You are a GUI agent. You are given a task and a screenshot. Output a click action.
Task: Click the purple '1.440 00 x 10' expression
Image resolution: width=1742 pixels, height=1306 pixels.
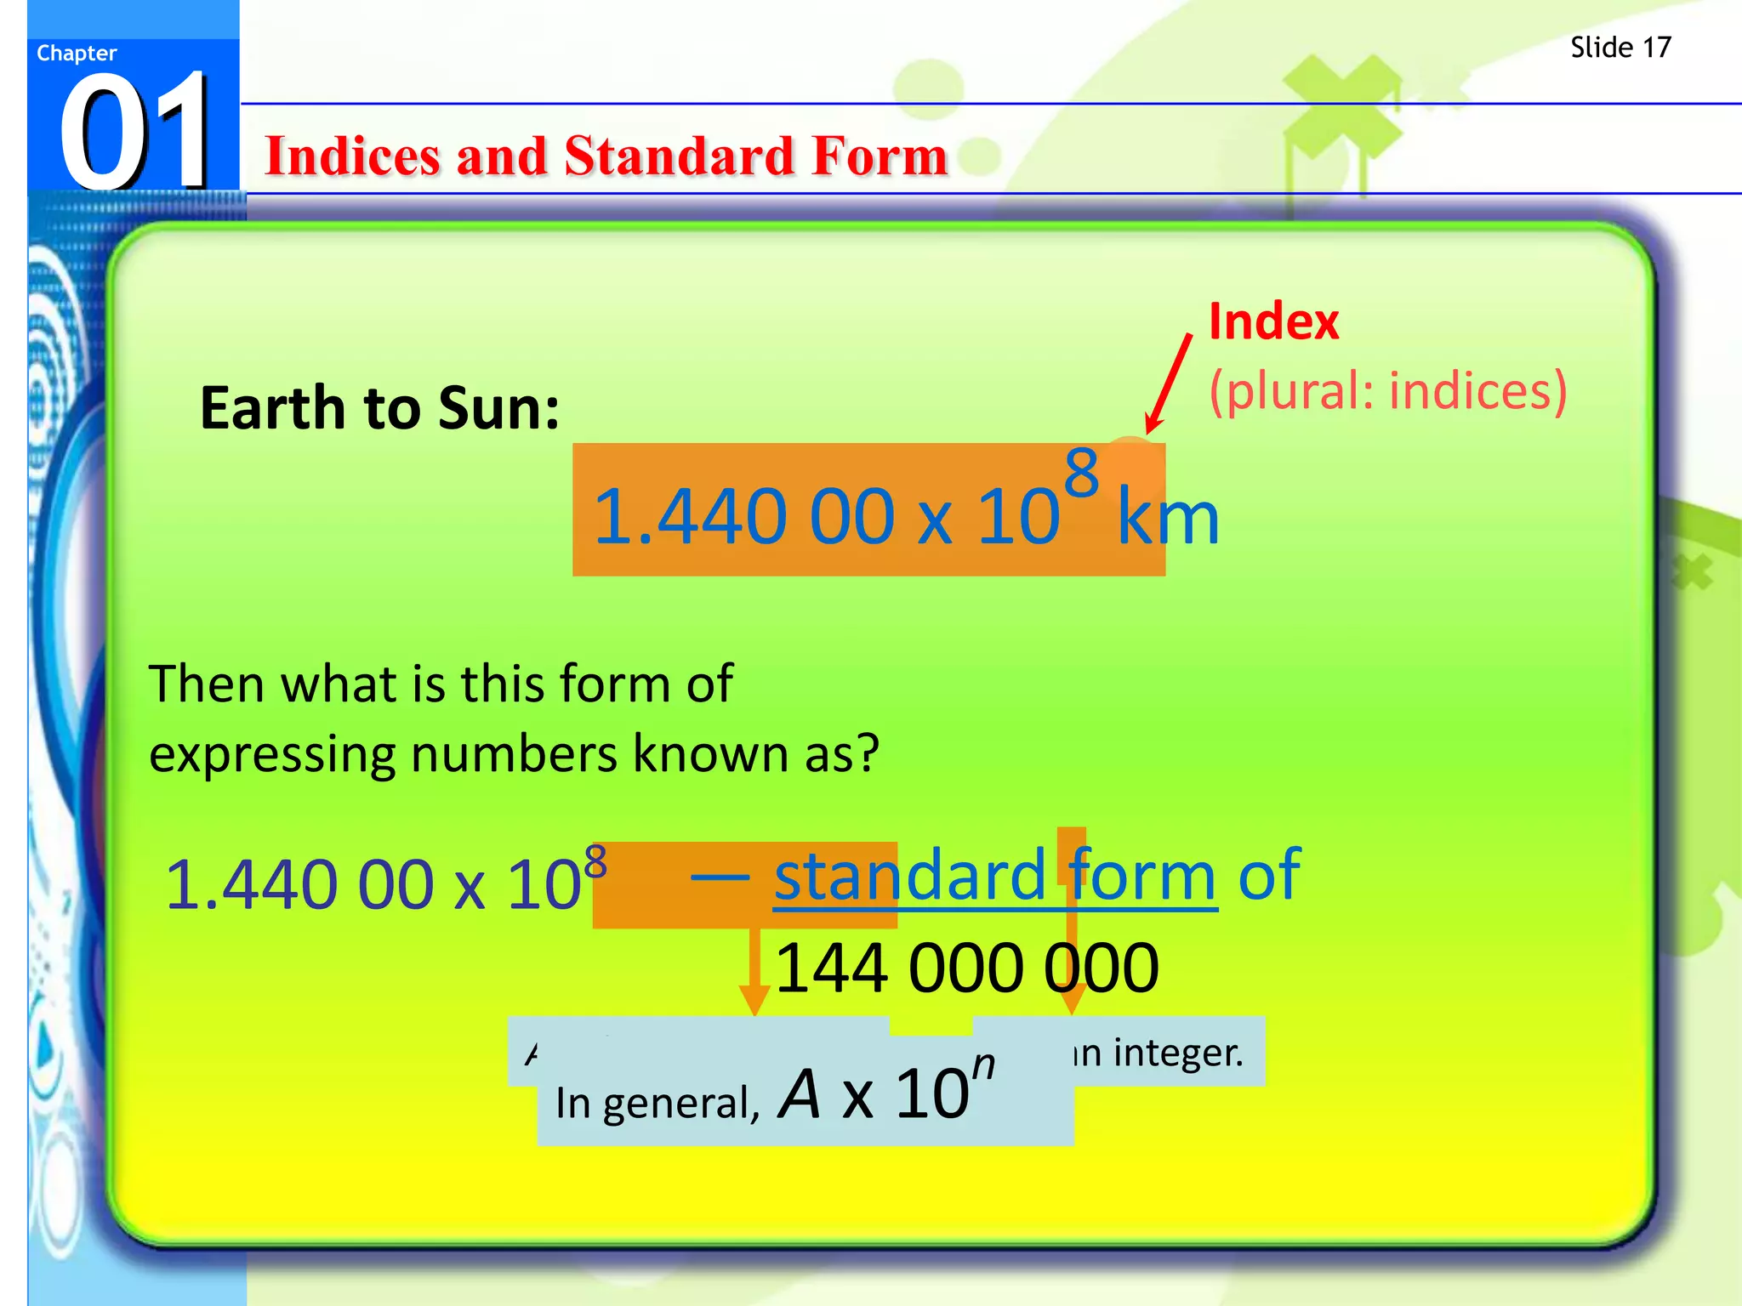385,881
